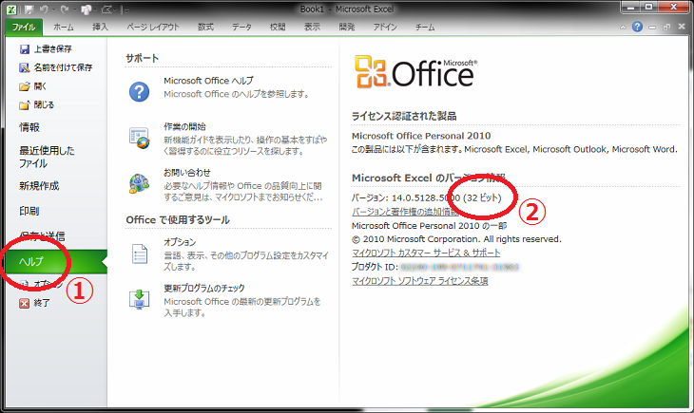This screenshot has height=413, width=694.
Task: Switch to the ホーム ribbon tab
Action: pos(64,27)
